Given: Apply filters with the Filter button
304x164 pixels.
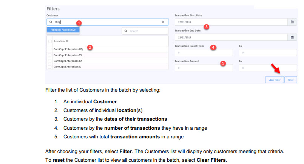Looking at the screenshot, I should point(290,80).
